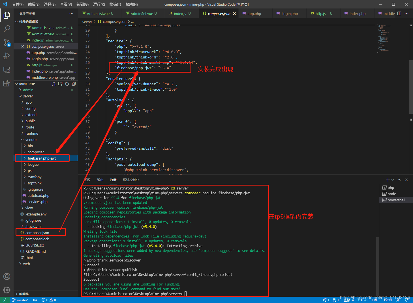The image size is (413, 303).
Task: Switch to the app.php editor tab
Action: click(x=254, y=14)
